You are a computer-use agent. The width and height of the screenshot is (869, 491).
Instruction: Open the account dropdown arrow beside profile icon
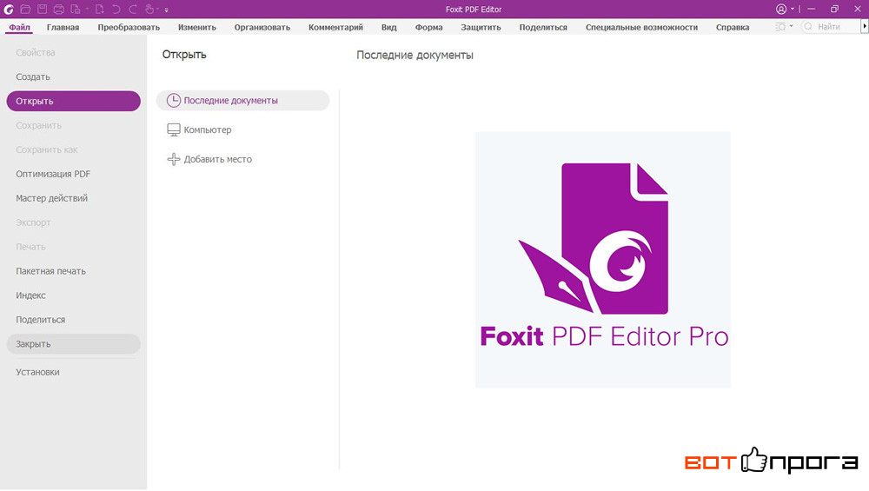tap(792, 10)
